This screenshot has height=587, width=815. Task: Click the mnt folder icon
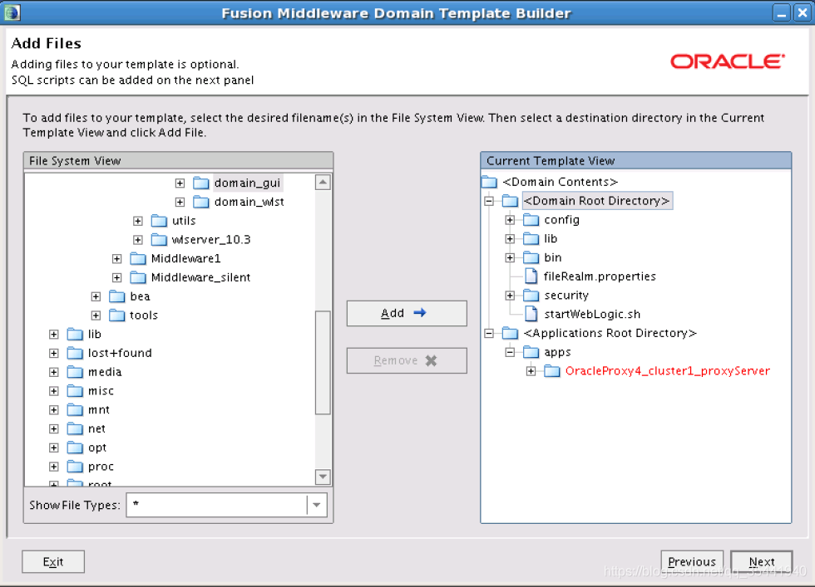tap(76, 410)
